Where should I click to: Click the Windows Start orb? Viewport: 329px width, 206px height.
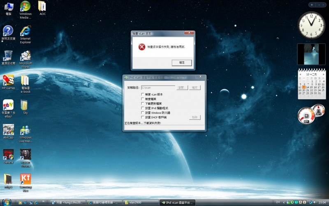tap(6, 202)
